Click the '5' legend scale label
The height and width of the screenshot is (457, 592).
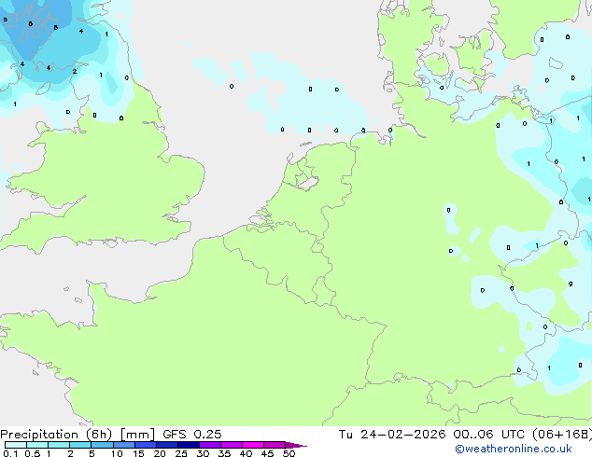point(92,453)
